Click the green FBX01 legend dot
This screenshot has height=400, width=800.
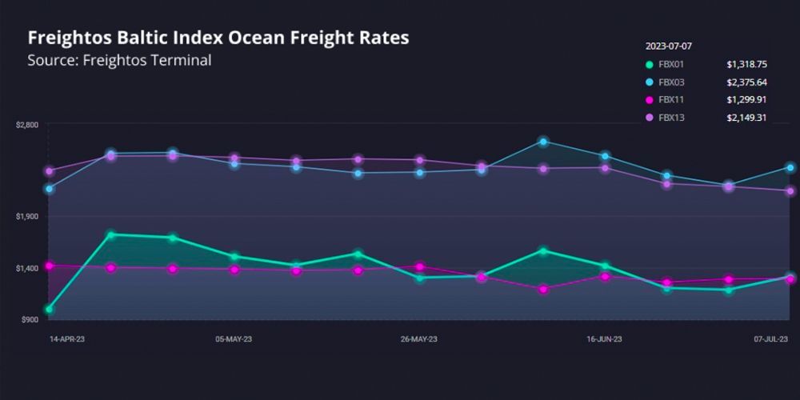click(648, 64)
